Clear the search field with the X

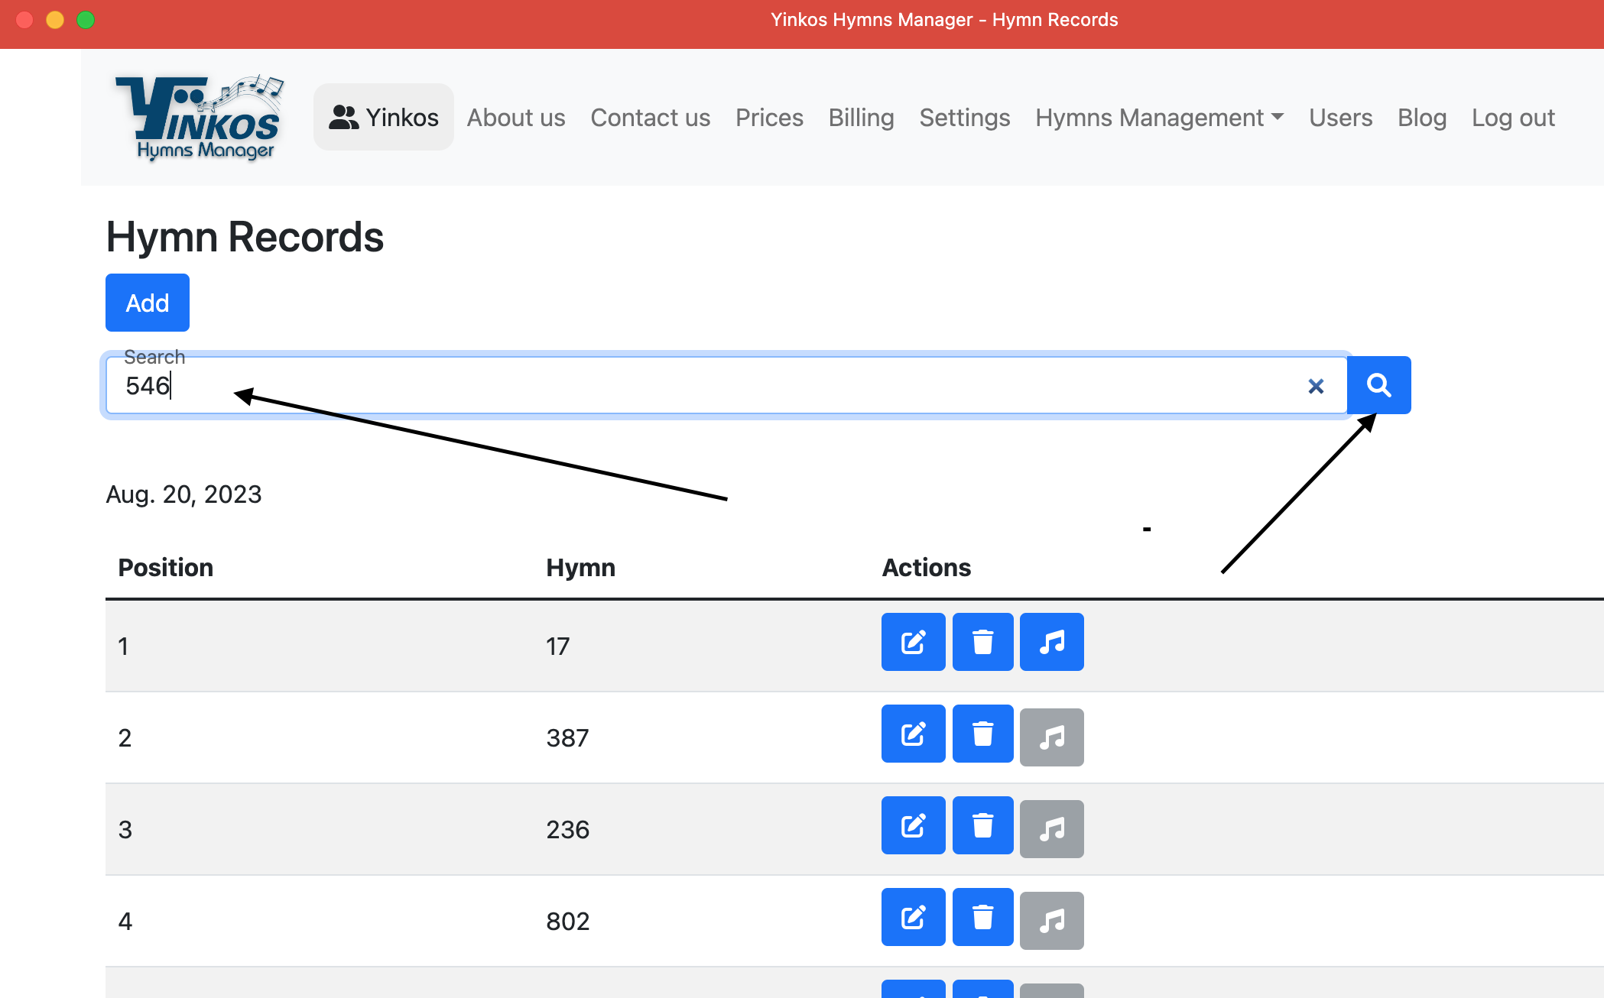click(1316, 387)
